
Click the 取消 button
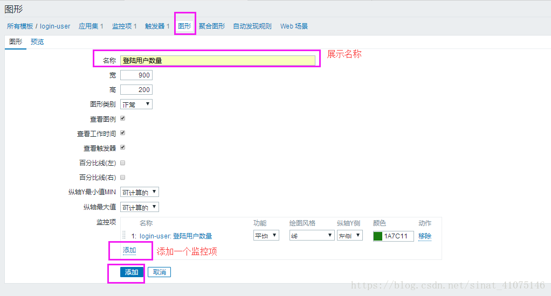click(159, 272)
